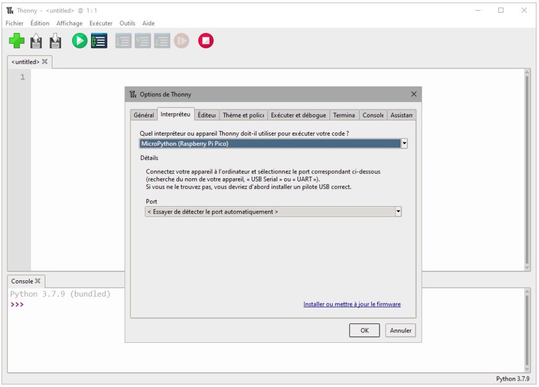Confirm options by clicking OK
This screenshot has width=539, height=387.
tap(364, 330)
